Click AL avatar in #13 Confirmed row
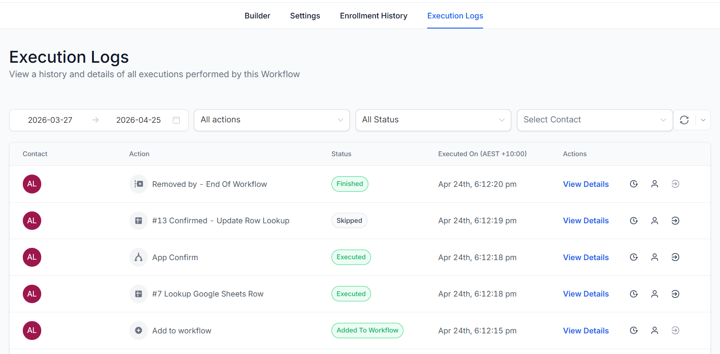This screenshot has height=354, width=720. coord(32,221)
